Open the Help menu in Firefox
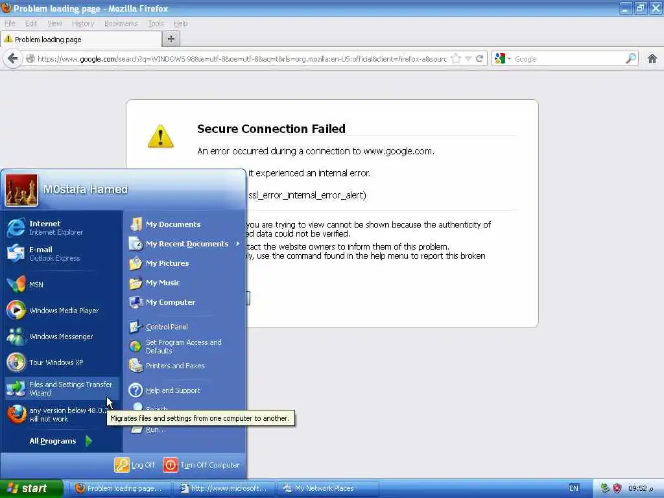Screen dimensions: 664x498 pos(180,23)
